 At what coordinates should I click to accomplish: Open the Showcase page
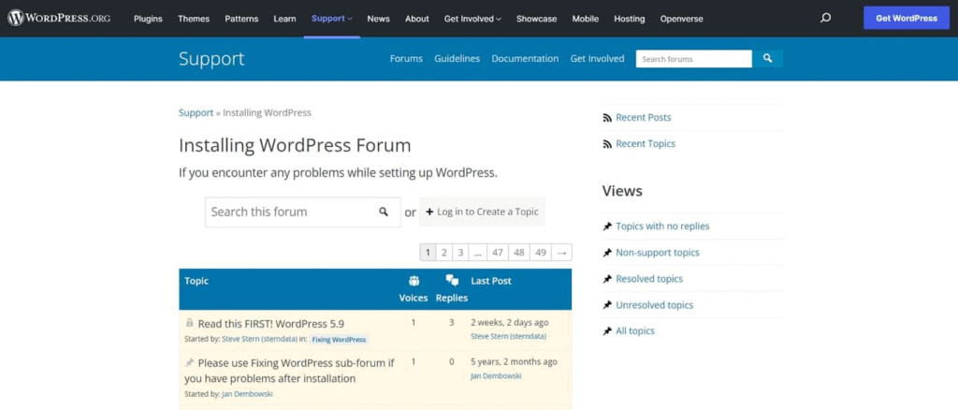tap(536, 19)
